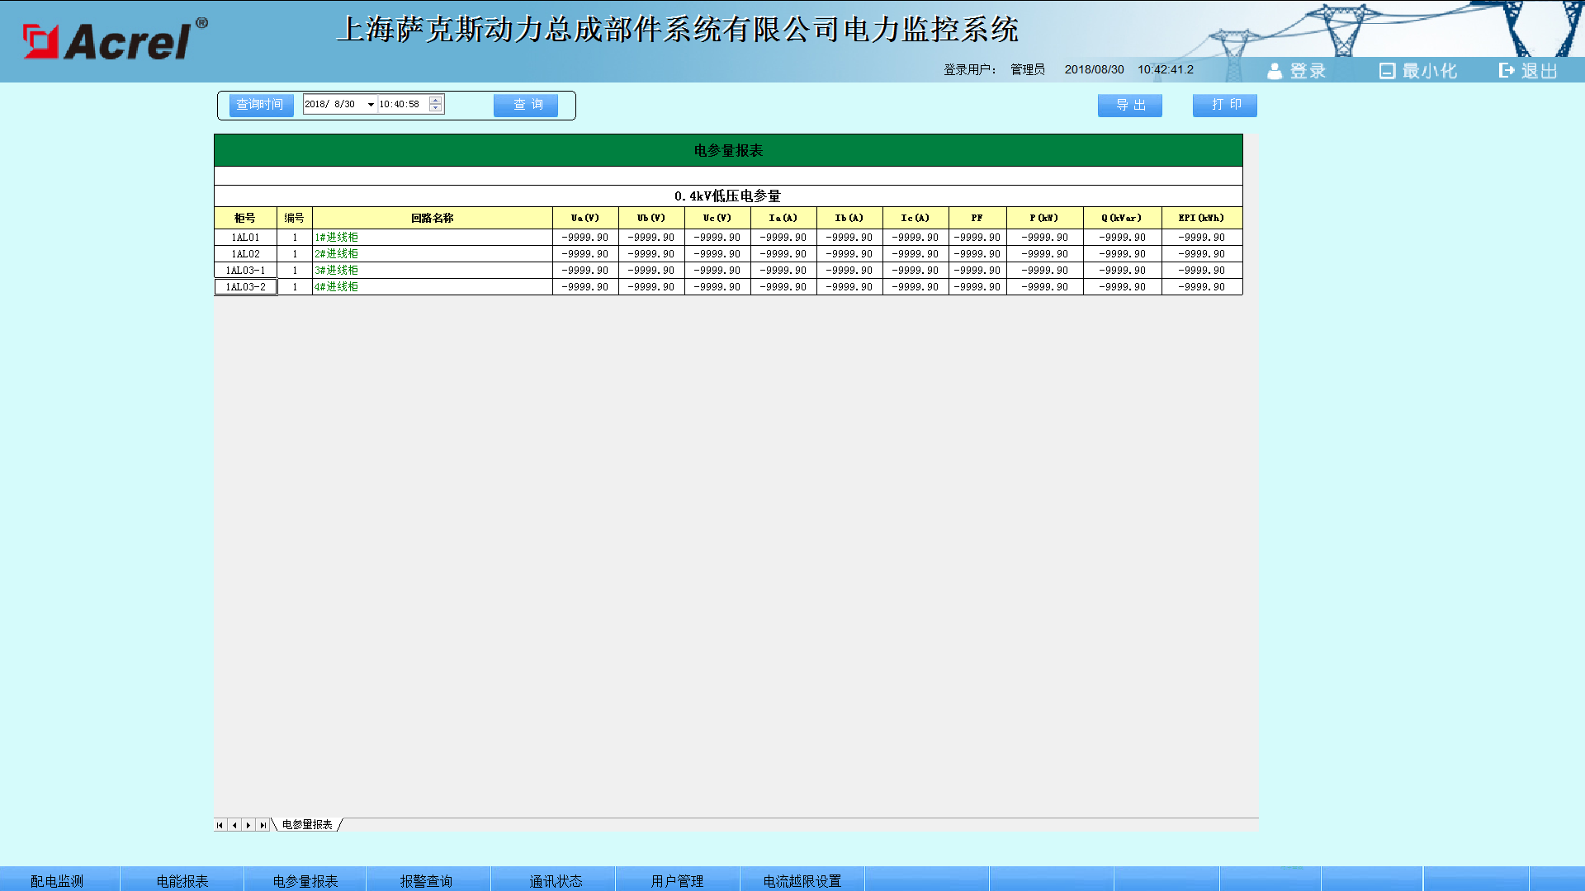Viewport: 1585px width, 891px height.
Task: Click the Ua value for 1AL01 row
Action: pos(585,238)
